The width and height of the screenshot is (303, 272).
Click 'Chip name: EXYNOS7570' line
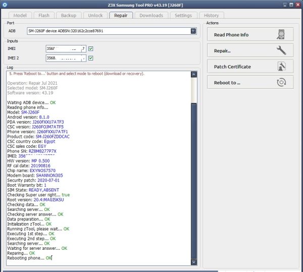point(31,171)
